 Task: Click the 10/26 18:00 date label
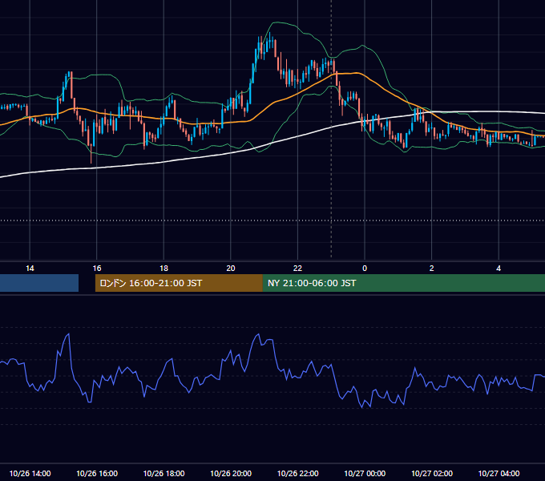coord(163,473)
